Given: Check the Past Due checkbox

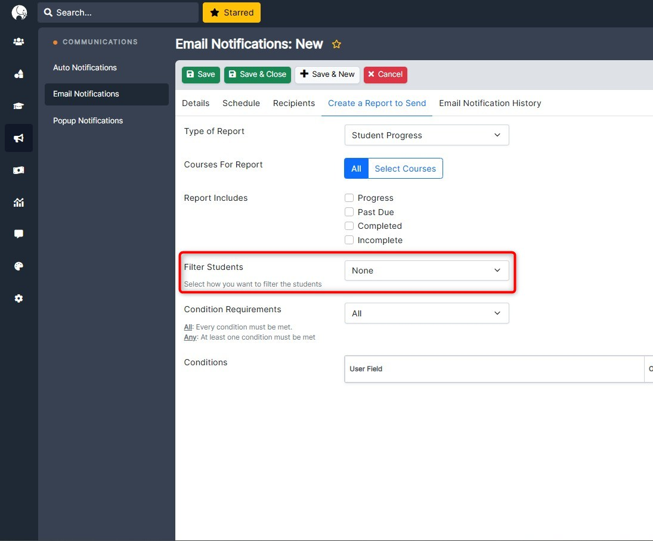Looking at the screenshot, I should click(x=349, y=212).
